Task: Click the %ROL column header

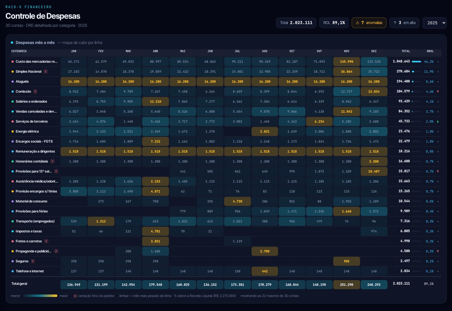Action: point(430,51)
